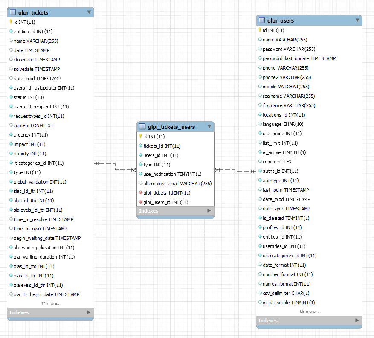
Task: Select 'password_last_update TIMESTAMP' column
Action: [299, 58]
